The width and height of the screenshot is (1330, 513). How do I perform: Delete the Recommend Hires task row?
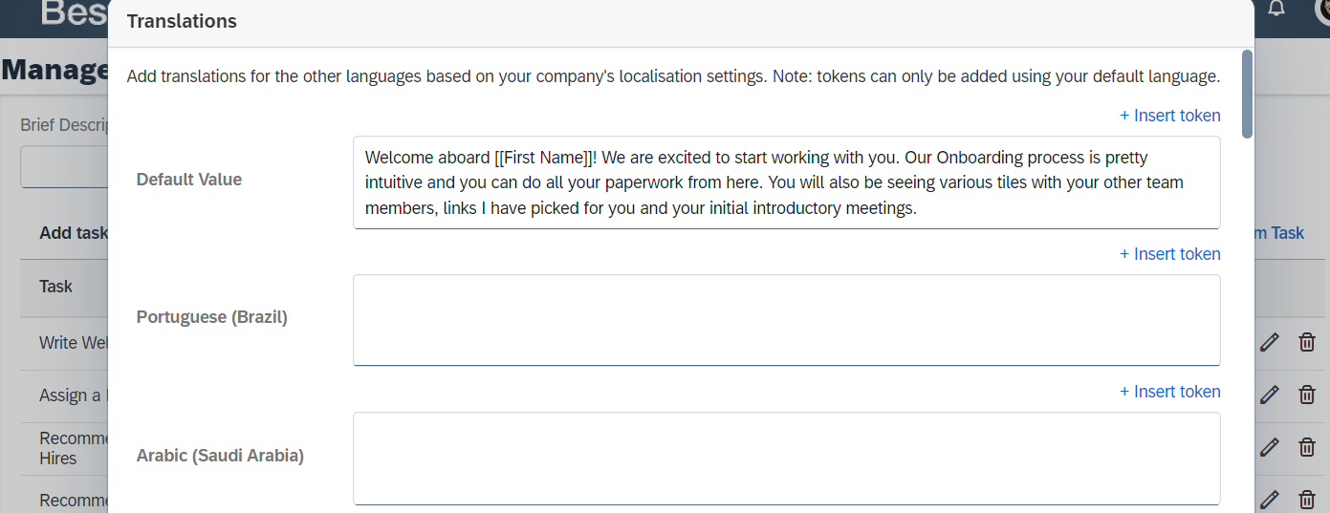point(1307,447)
